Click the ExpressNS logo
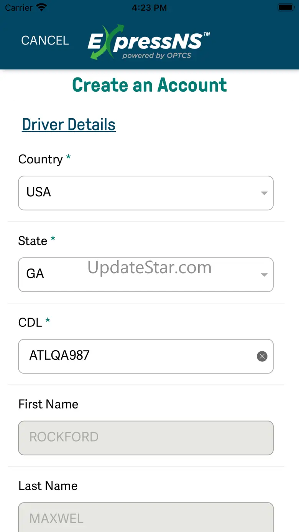The height and width of the screenshot is (532, 299). pyautogui.click(x=149, y=42)
